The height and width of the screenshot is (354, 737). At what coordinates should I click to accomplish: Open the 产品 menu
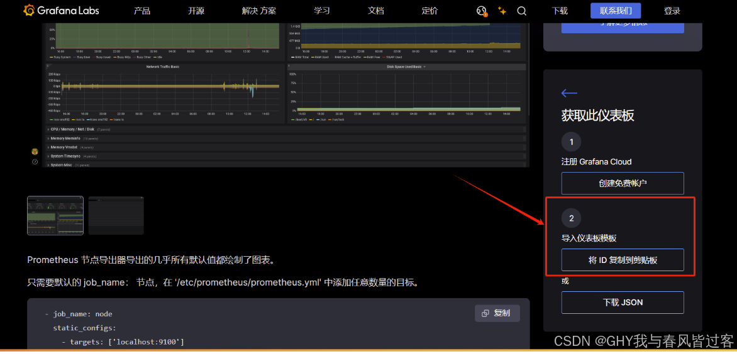[142, 11]
